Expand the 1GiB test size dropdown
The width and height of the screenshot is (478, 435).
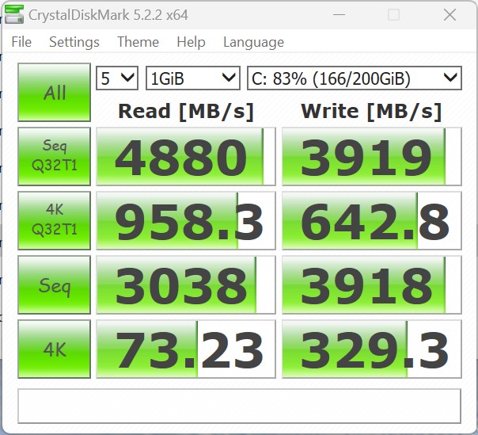click(x=193, y=78)
